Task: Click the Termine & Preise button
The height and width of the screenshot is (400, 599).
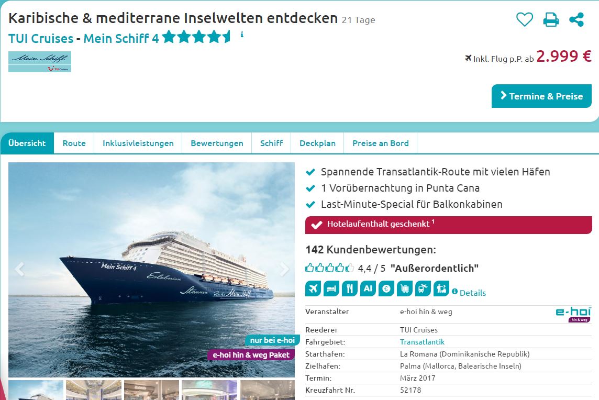Action: [541, 96]
